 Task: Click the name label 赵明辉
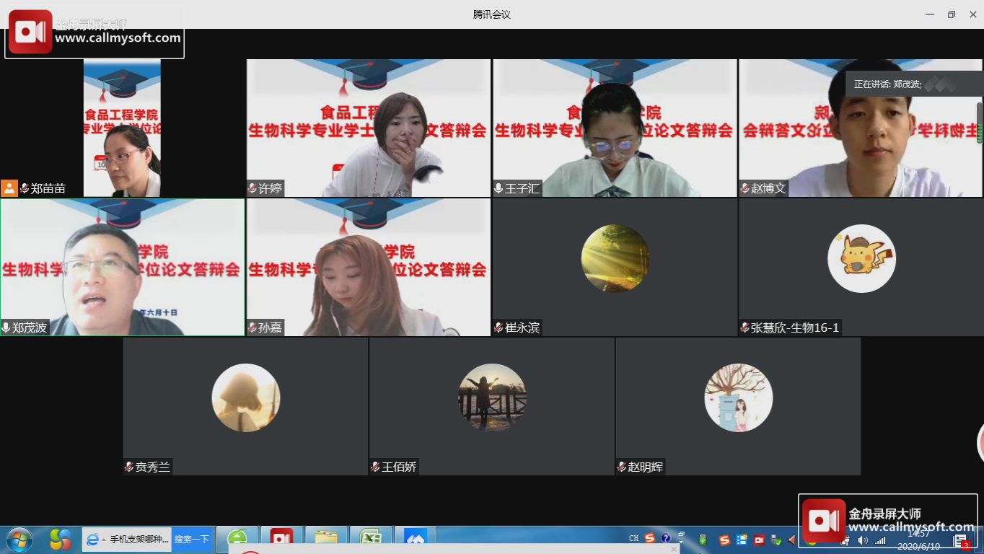(x=646, y=467)
